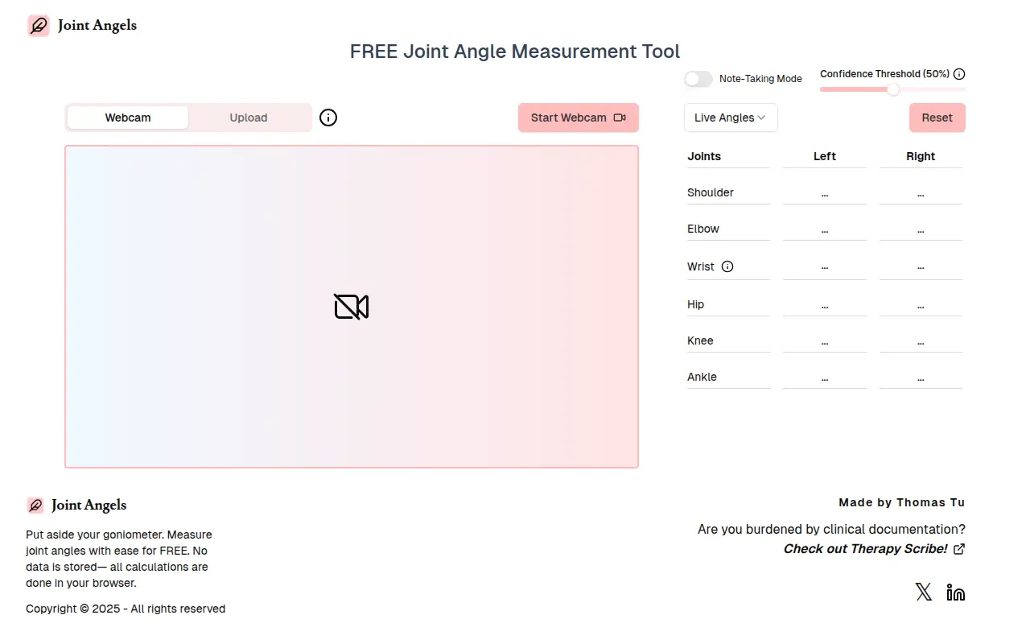1030x644 pixels.
Task: Click the disabled camera icon in video area
Action: click(352, 307)
